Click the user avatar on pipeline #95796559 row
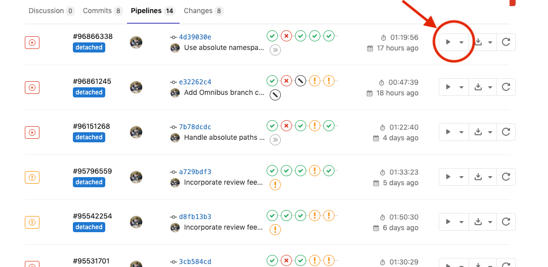 tap(136, 177)
